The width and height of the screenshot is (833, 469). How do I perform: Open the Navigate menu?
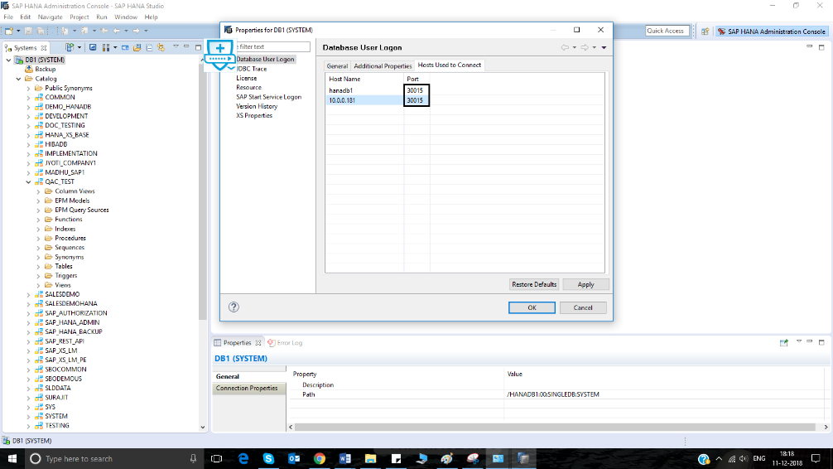tap(50, 17)
